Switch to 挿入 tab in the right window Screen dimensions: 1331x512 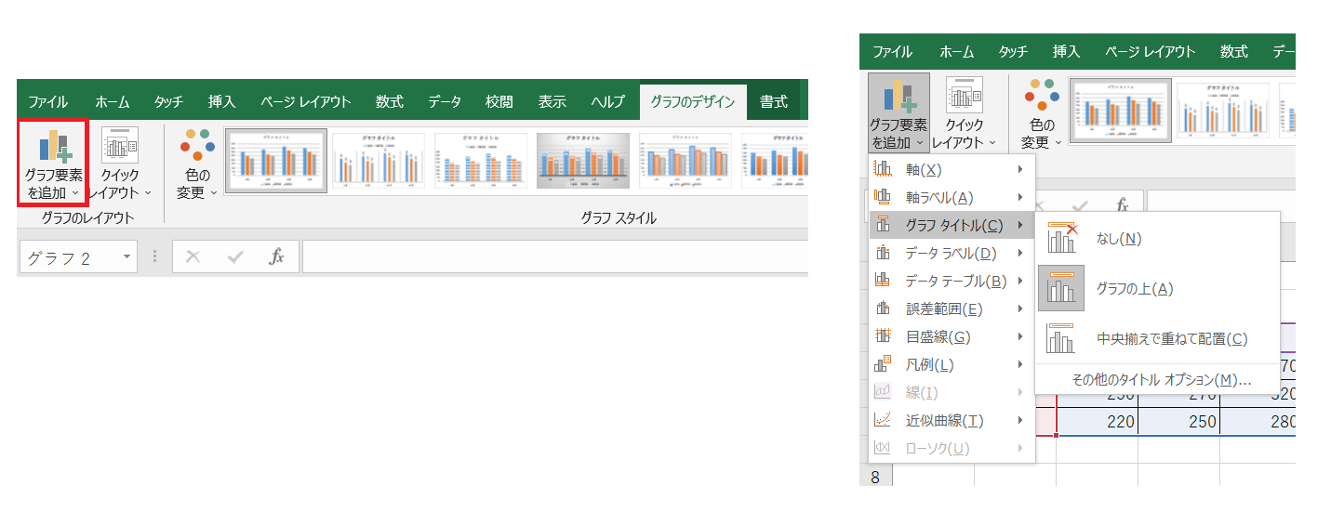click(1066, 52)
